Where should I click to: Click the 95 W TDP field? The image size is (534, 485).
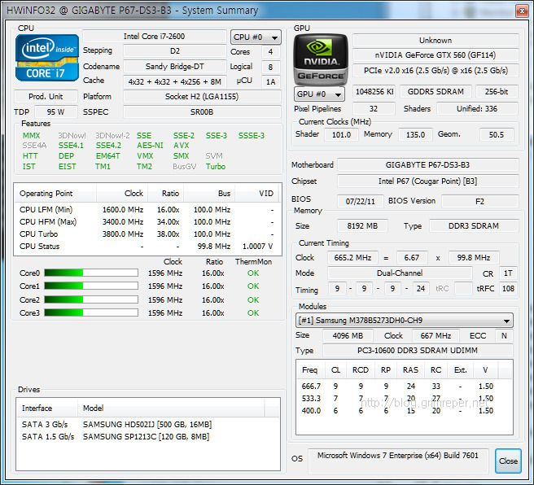click(x=56, y=111)
